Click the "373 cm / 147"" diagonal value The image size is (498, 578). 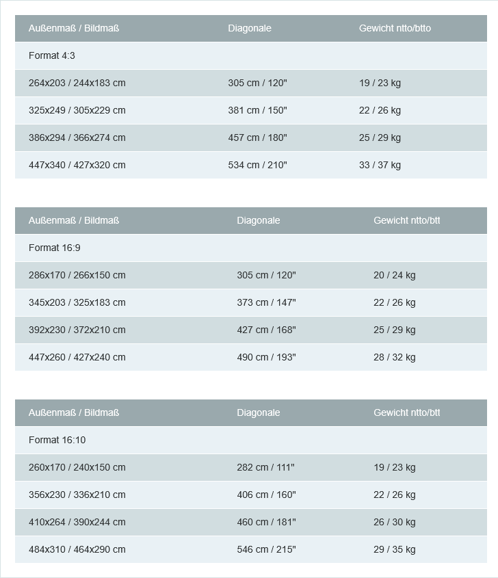pos(266,302)
